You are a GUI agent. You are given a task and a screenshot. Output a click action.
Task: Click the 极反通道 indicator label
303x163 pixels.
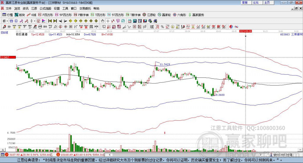click(22, 34)
